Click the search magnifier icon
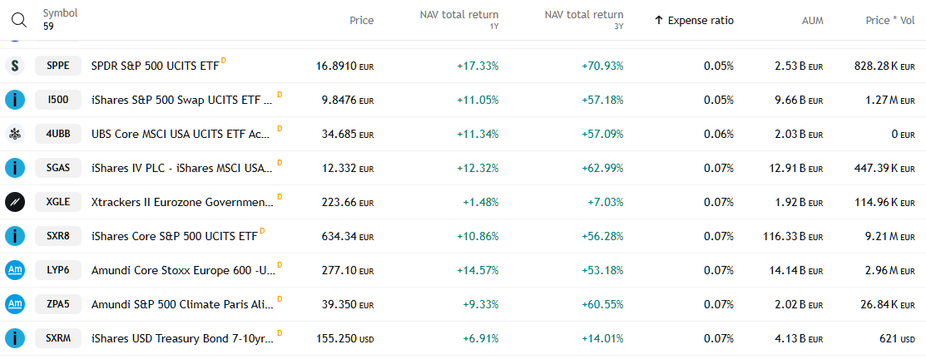Viewport: 926px width, 359px height. pyautogui.click(x=18, y=20)
